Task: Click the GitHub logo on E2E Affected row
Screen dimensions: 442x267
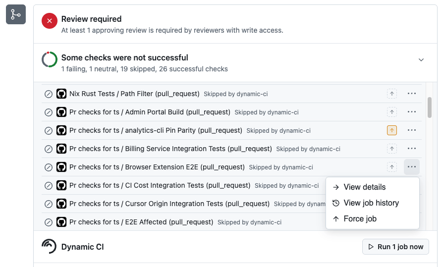Action: (x=61, y=222)
